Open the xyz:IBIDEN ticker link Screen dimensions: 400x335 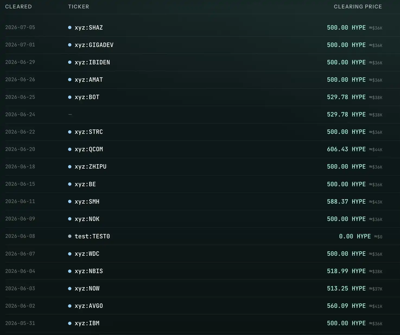pyautogui.click(x=92, y=62)
